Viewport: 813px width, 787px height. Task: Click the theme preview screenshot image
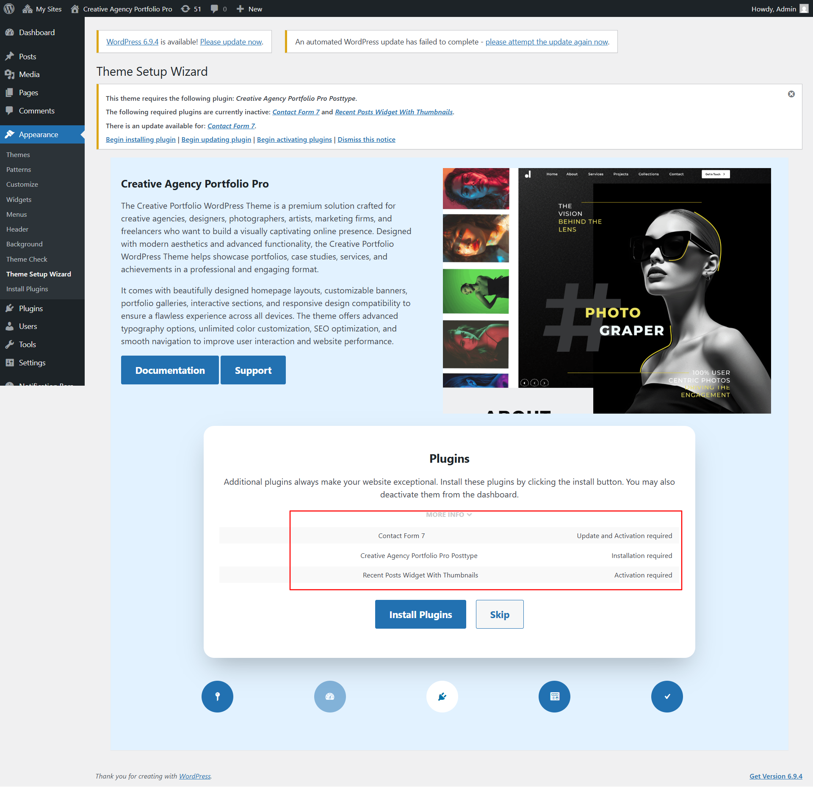[x=607, y=291]
